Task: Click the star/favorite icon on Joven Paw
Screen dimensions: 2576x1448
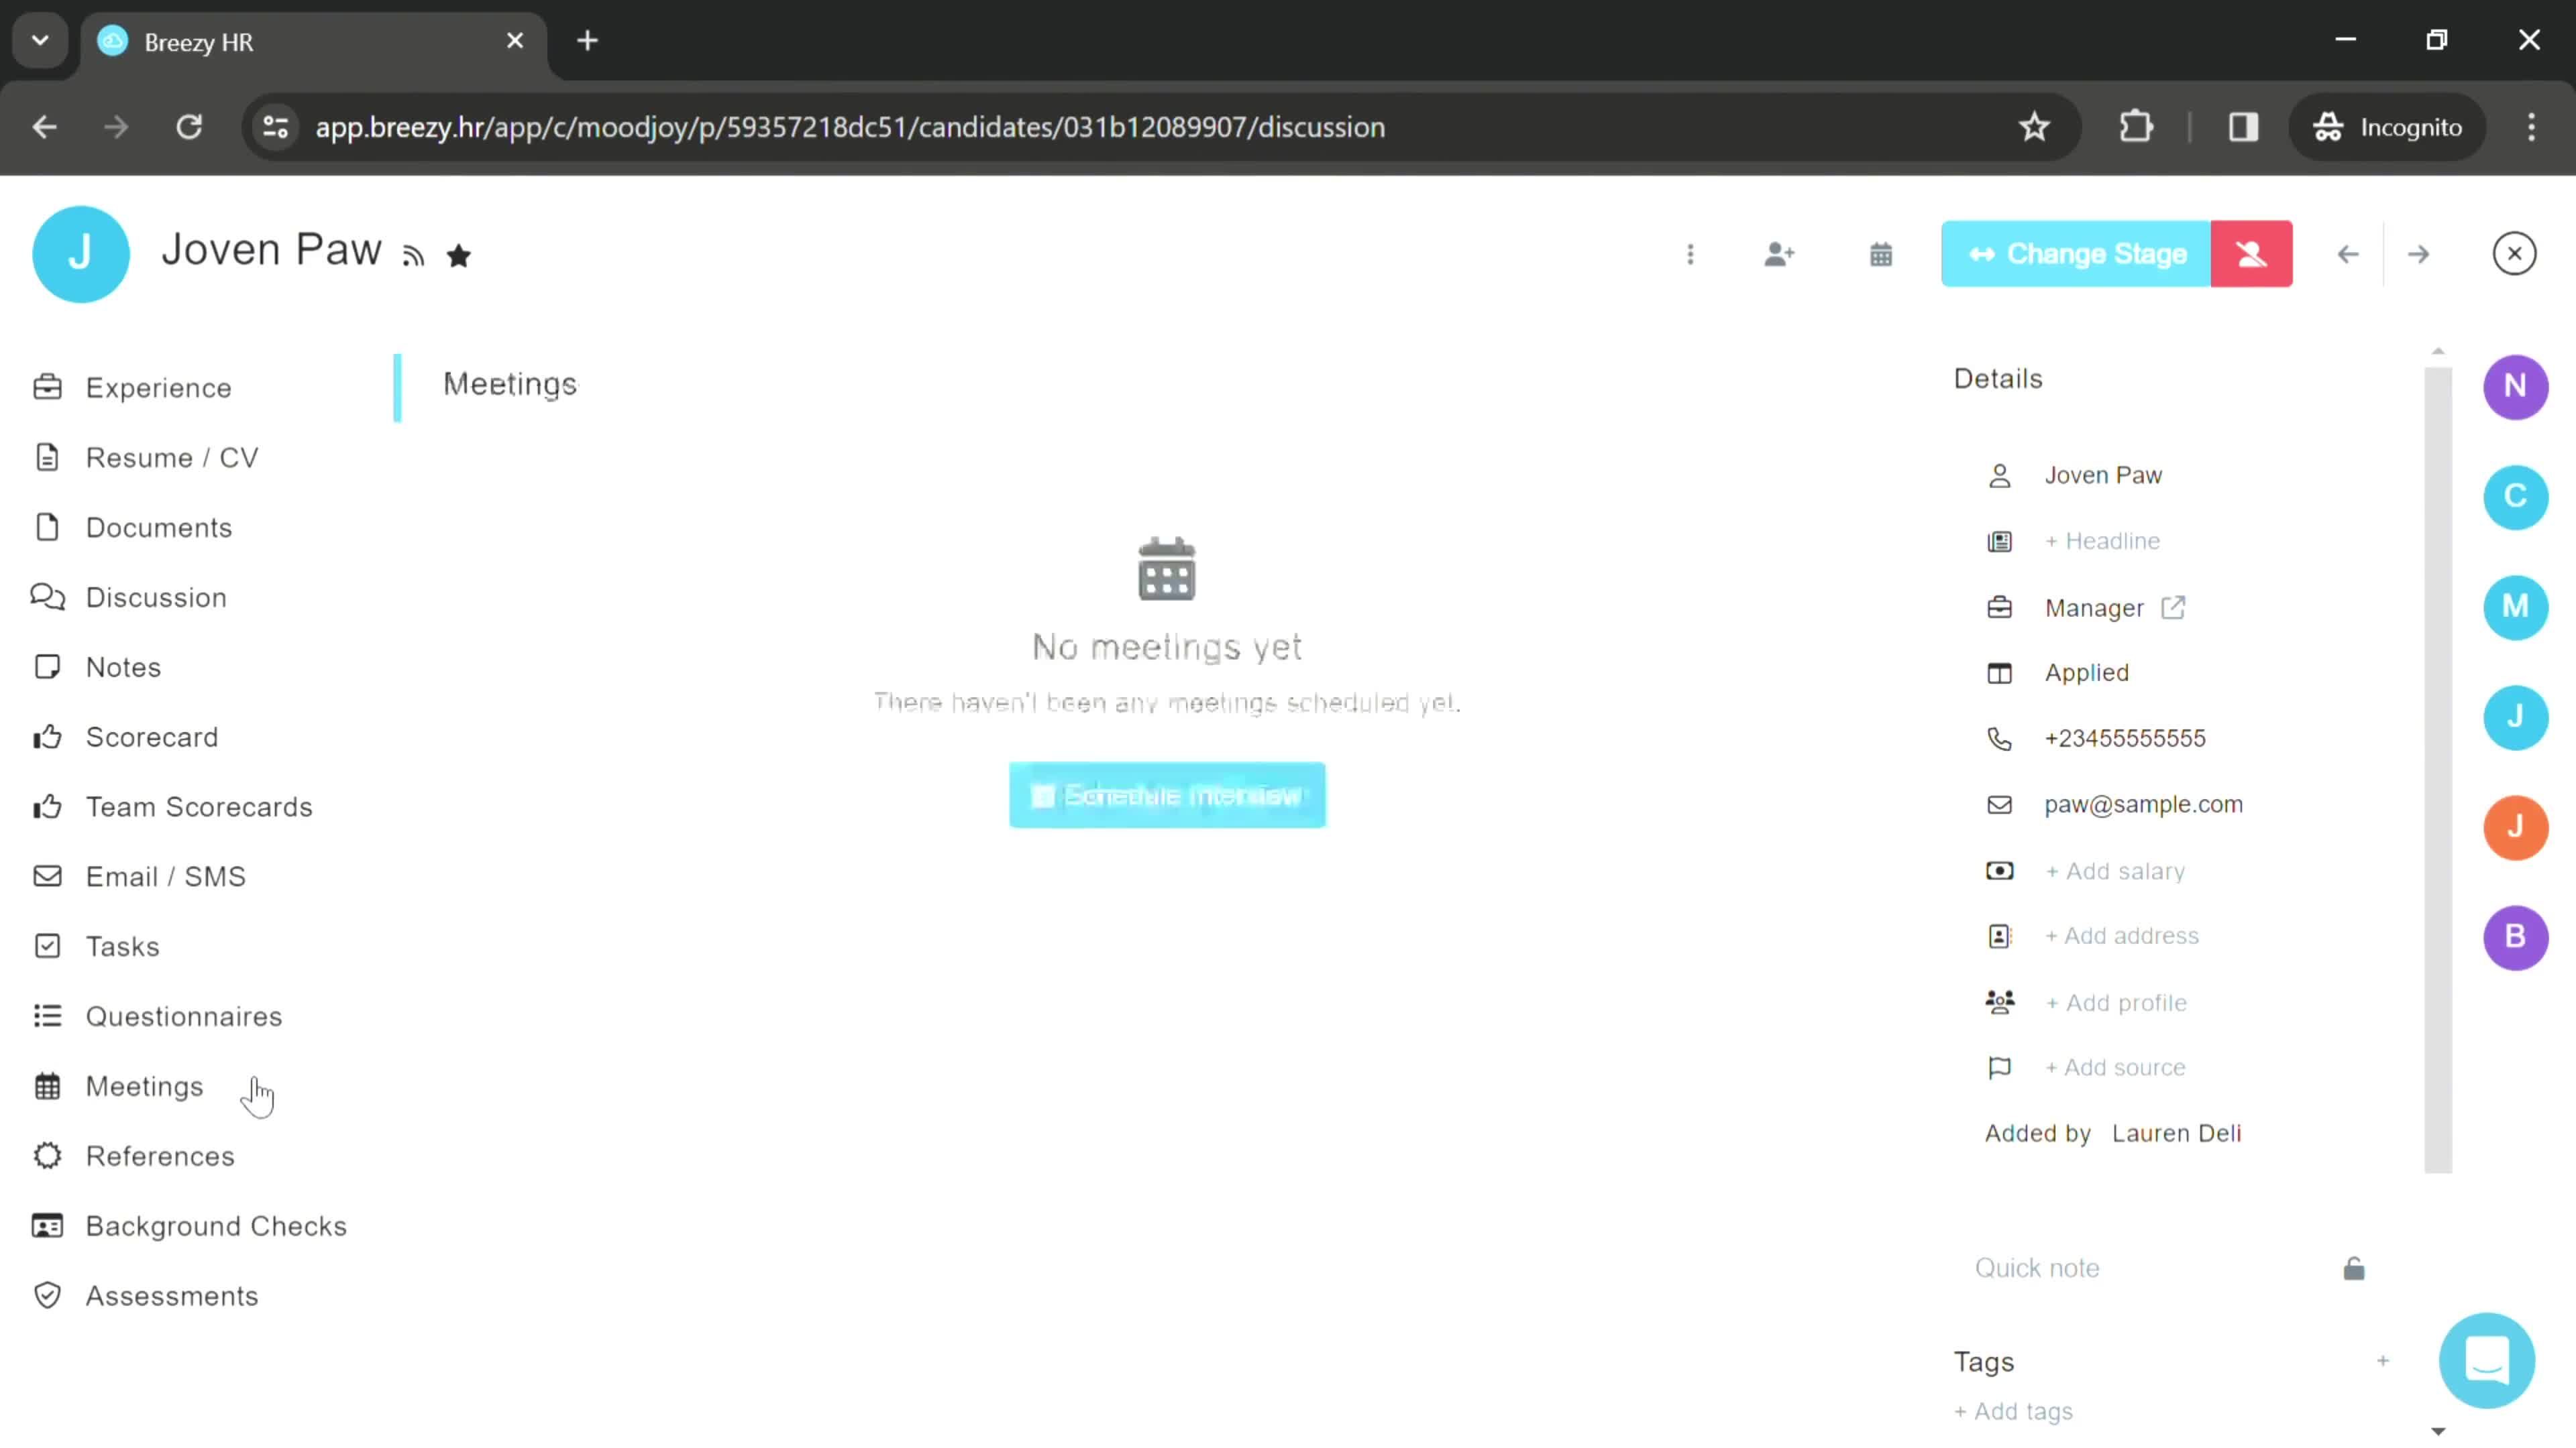Action: point(460,253)
